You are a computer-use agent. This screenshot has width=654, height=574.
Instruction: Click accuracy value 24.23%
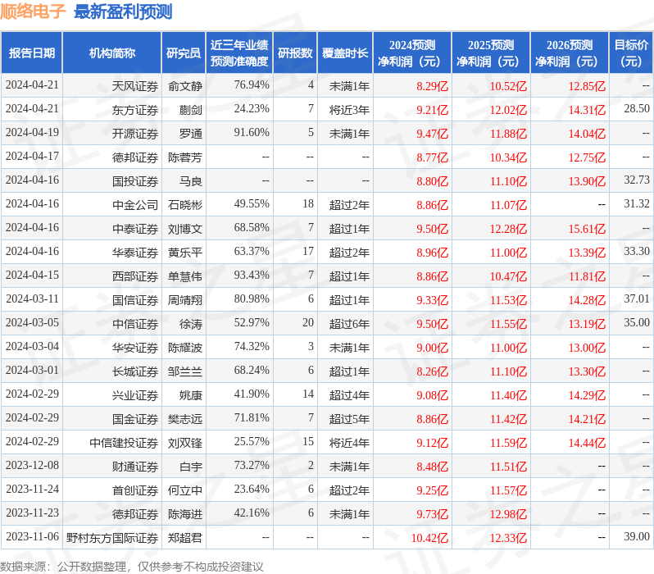point(252,109)
